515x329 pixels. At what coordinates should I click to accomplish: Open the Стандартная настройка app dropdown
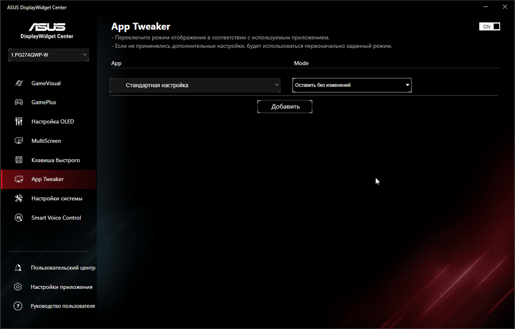(x=195, y=85)
